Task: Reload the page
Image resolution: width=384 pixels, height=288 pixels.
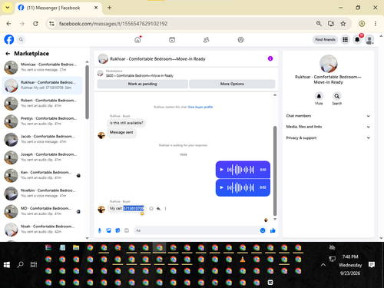Action: 35,24
